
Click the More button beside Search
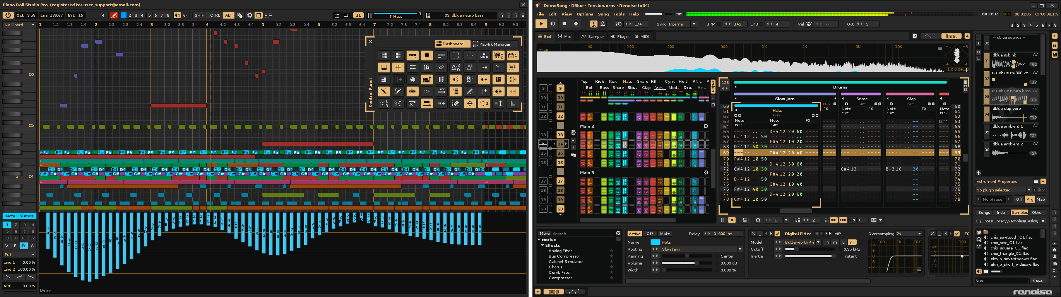click(x=544, y=233)
